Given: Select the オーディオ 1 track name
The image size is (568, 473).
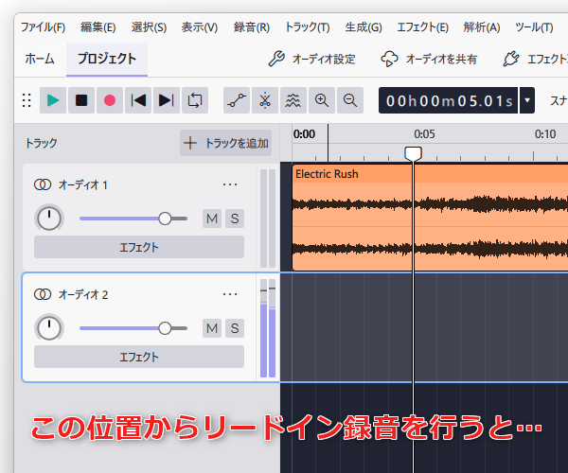Looking at the screenshot, I should click(83, 185).
